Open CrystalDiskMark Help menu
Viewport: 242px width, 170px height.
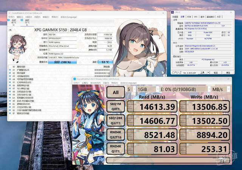pyautogui.click(x=115, y=83)
